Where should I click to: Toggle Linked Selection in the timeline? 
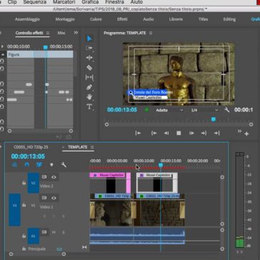(39, 164)
